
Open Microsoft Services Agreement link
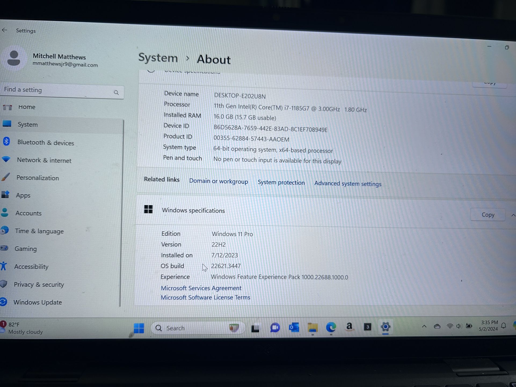tap(201, 288)
